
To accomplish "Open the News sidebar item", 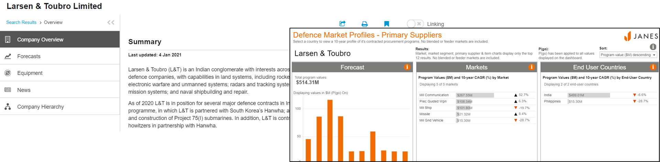I will tap(60, 90).
